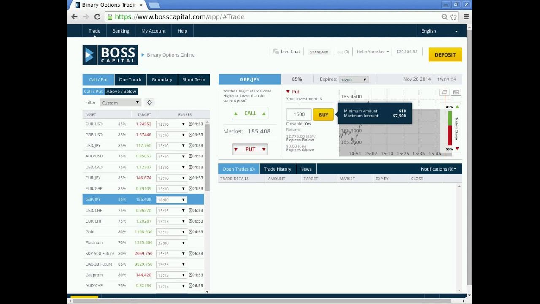Open the selected GBP/JPY row expiry dropdown
This screenshot has height=304, width=540.
[x=171, y=200]
